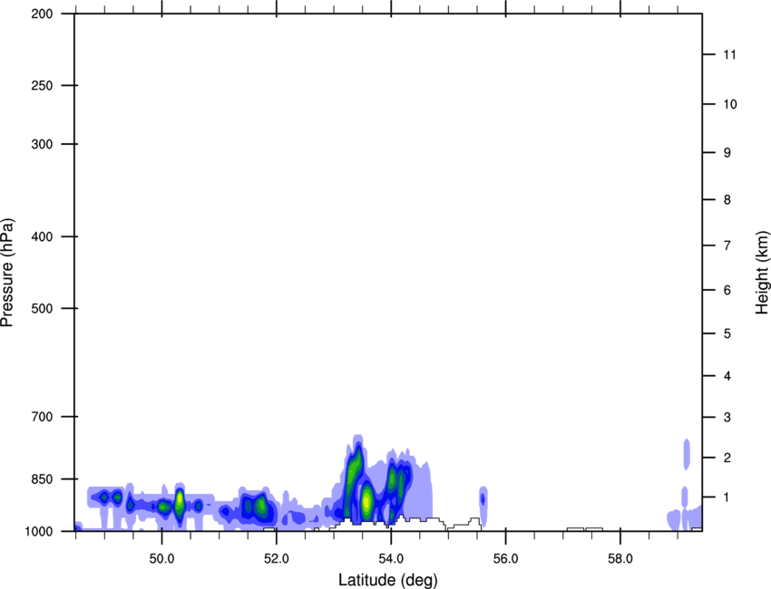Screen dimensions: 771x589
Task: Click the 4 km height label
Action: click(727, 376)
